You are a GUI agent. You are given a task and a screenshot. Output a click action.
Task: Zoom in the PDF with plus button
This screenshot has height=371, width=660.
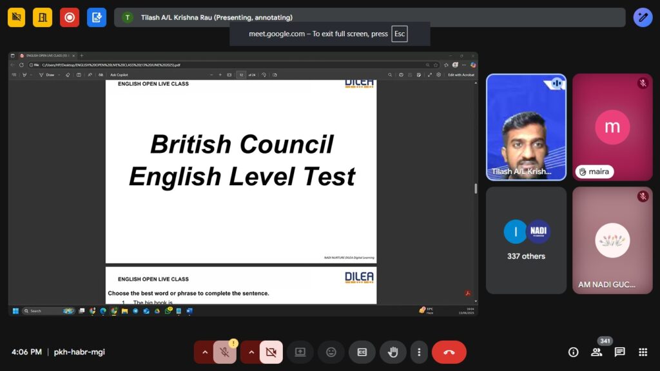coord(220,75)
